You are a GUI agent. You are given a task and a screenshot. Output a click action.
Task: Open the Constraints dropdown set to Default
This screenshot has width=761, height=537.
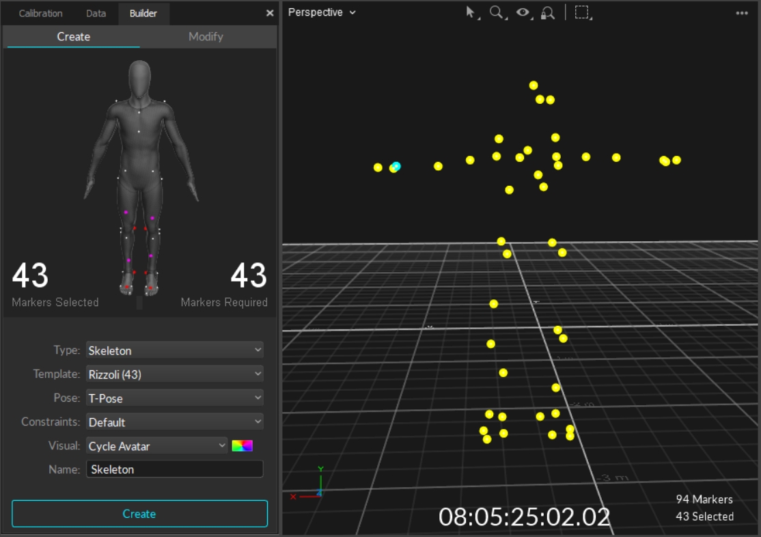174,422
